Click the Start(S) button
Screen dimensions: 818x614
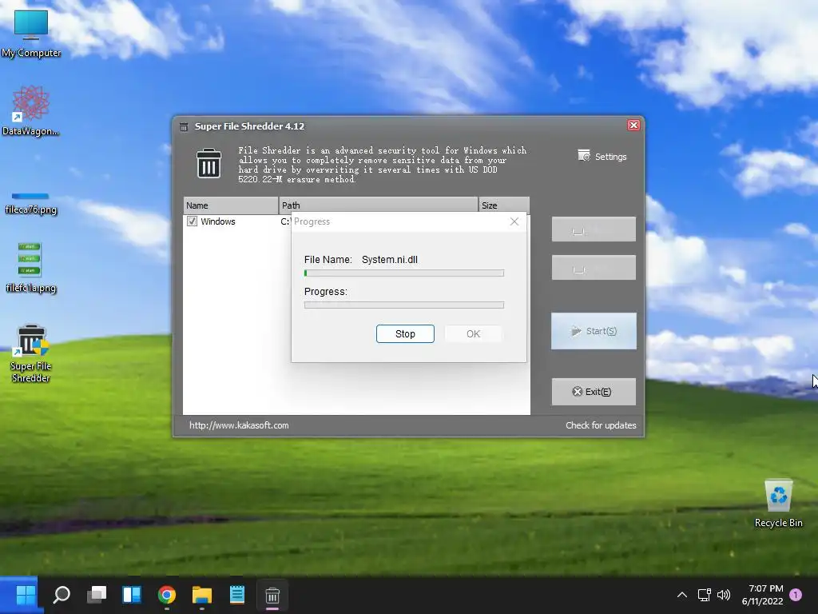594,331
